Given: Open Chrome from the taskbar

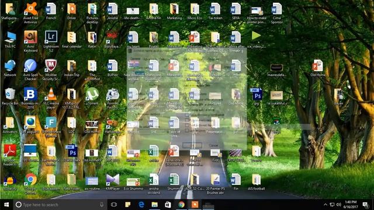Looking at the screenshot, I should click(182, 205).
